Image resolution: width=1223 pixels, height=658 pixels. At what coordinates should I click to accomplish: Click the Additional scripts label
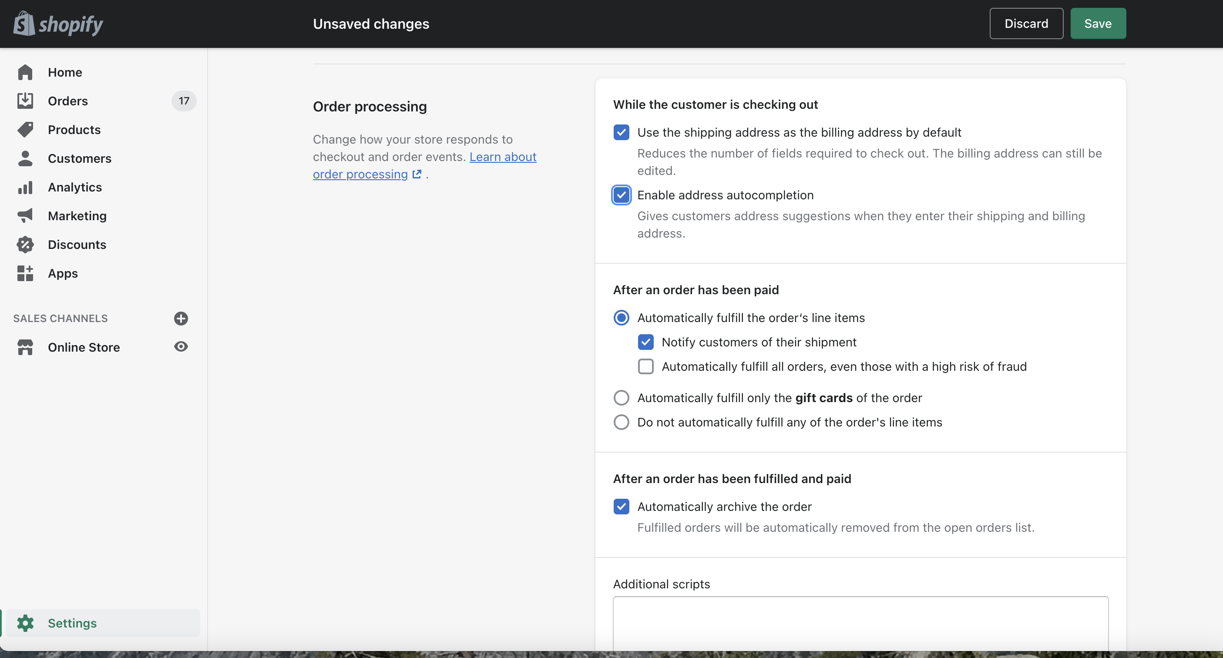[662, 584]
